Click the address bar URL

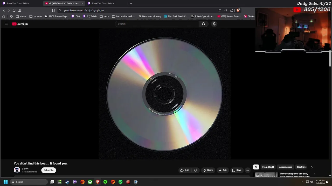[x=84, y=10]
